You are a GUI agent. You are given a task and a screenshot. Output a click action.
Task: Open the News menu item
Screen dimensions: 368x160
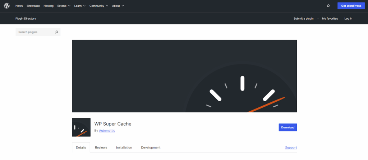pos(19,6)
